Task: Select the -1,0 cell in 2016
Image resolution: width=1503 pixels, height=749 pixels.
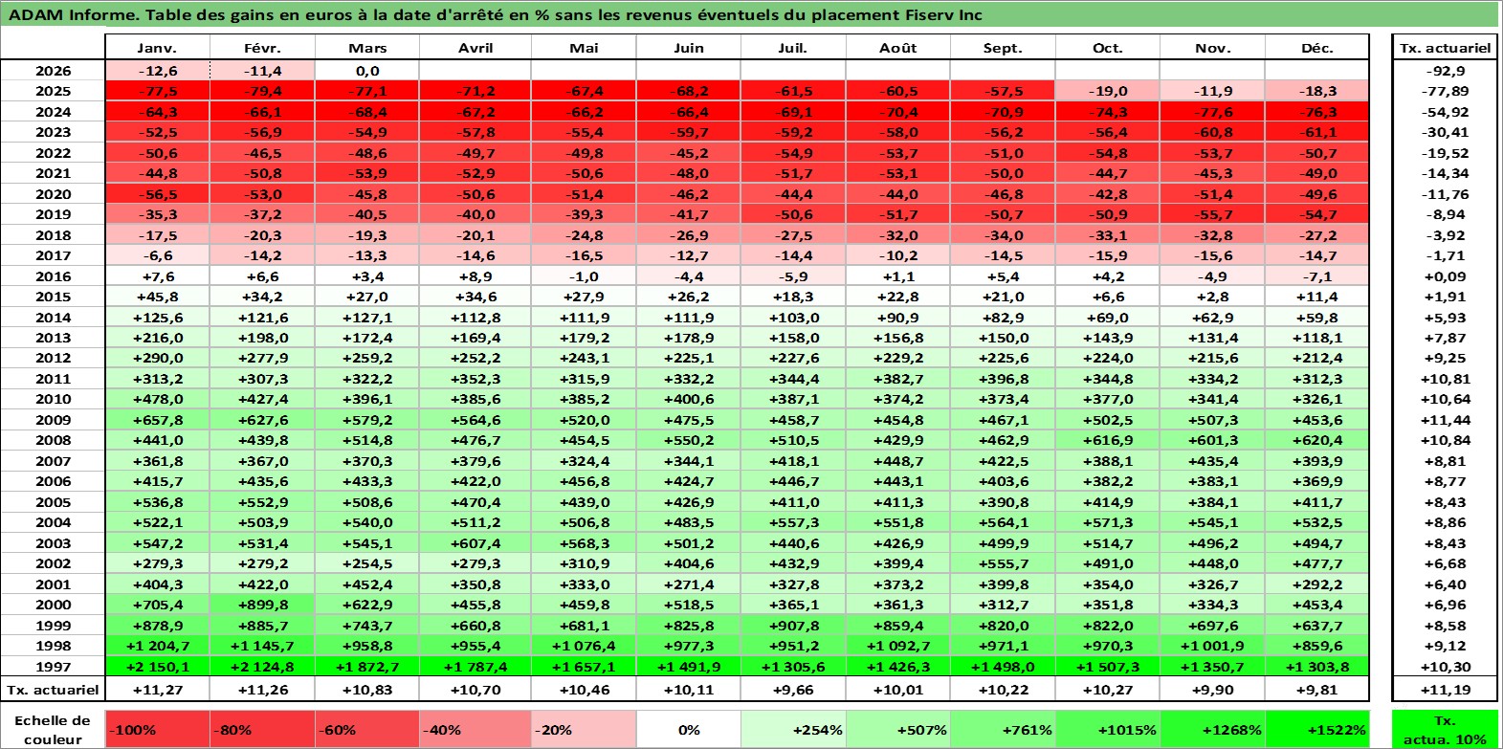Action: coord(584,276)
